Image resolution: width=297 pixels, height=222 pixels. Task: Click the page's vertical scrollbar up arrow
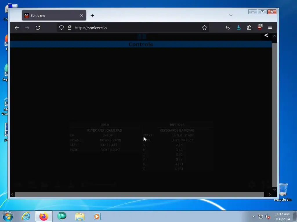[x=274, y=36]
